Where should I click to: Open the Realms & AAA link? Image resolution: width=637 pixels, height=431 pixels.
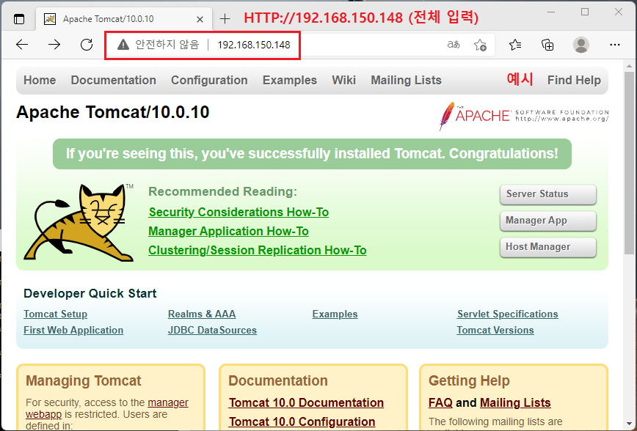tap(202, 314)
